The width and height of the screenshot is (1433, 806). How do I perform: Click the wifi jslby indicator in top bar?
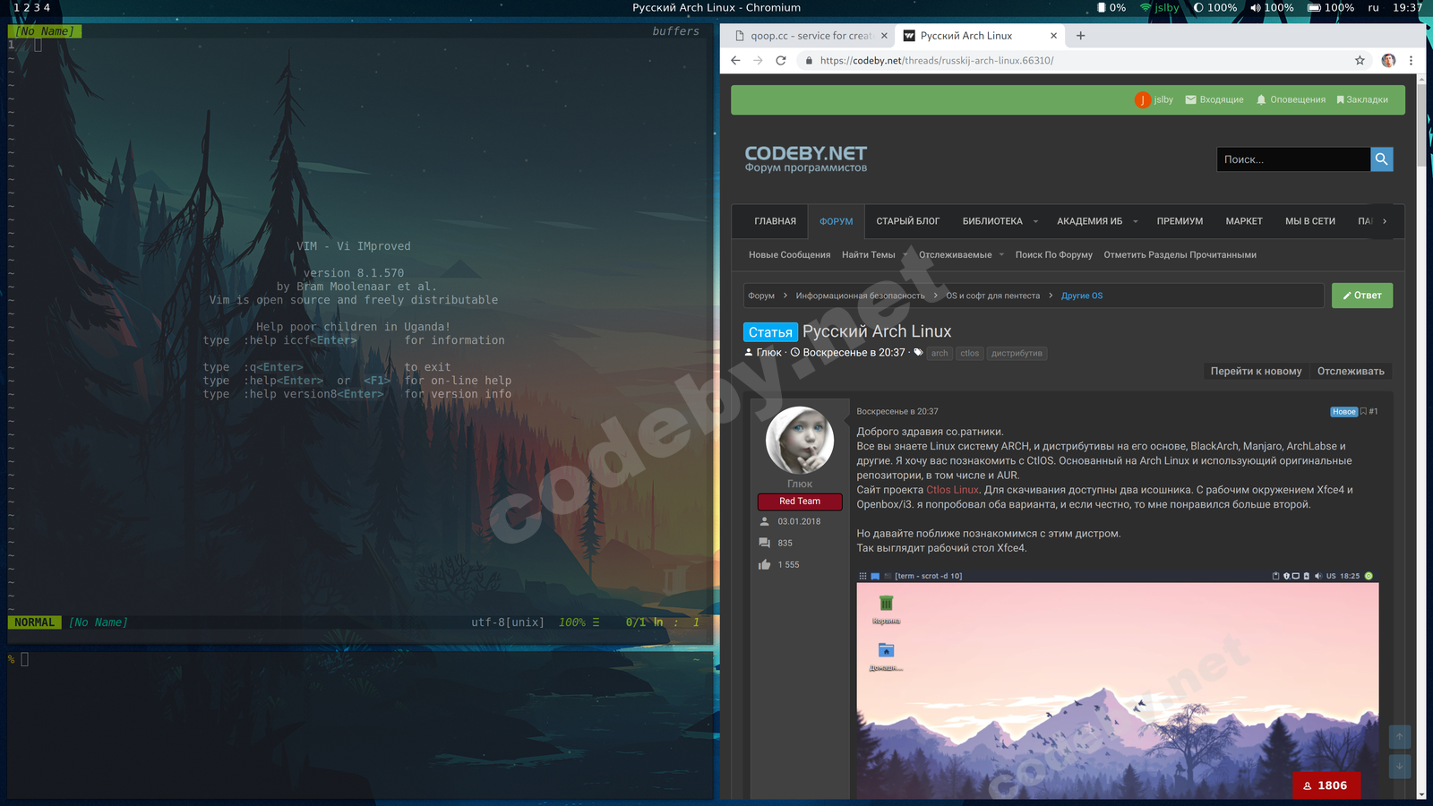click(x=1159, y=7)
